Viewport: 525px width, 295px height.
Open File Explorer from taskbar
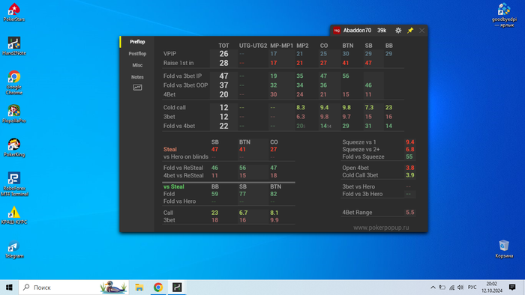coord(139,288)
